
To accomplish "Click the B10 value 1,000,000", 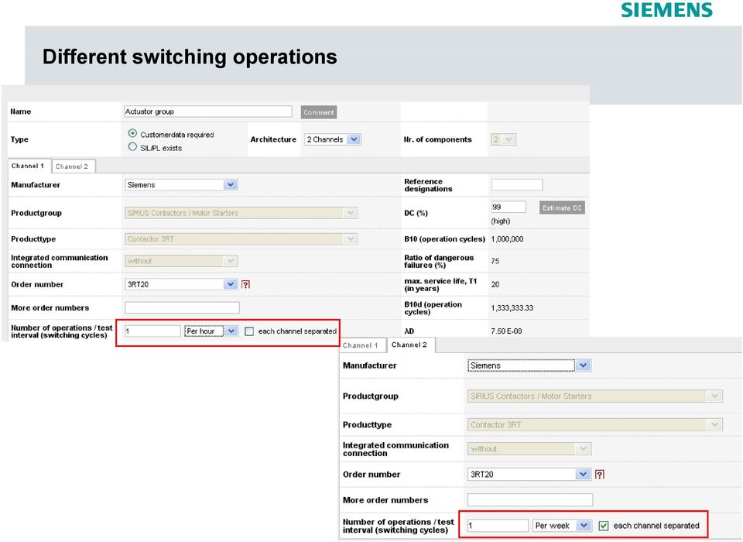I will (507, 239).
